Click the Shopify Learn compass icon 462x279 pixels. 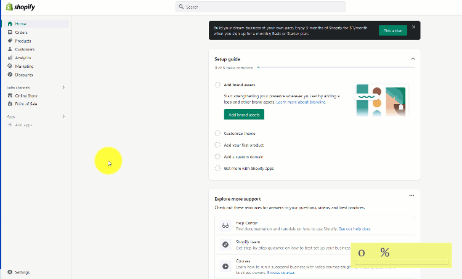click(225, 245)
